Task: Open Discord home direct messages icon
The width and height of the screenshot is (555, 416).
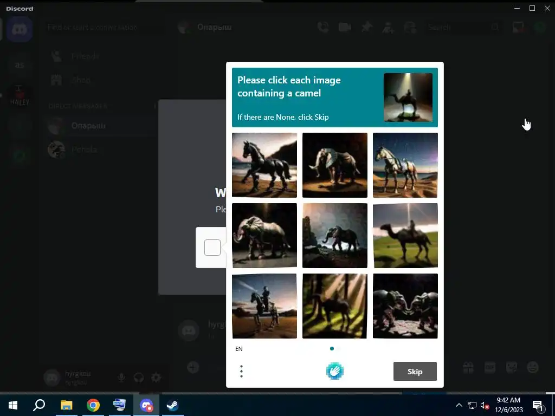Action: pyautogui.click(x=20, y=29)
